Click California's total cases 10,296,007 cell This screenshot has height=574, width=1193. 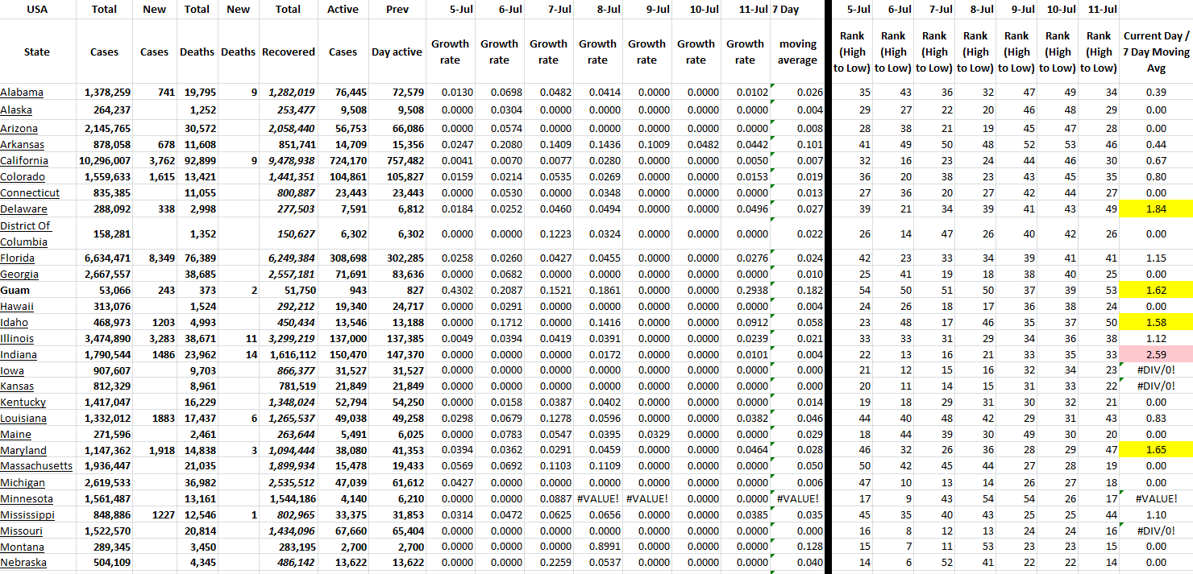coord(104,161)
